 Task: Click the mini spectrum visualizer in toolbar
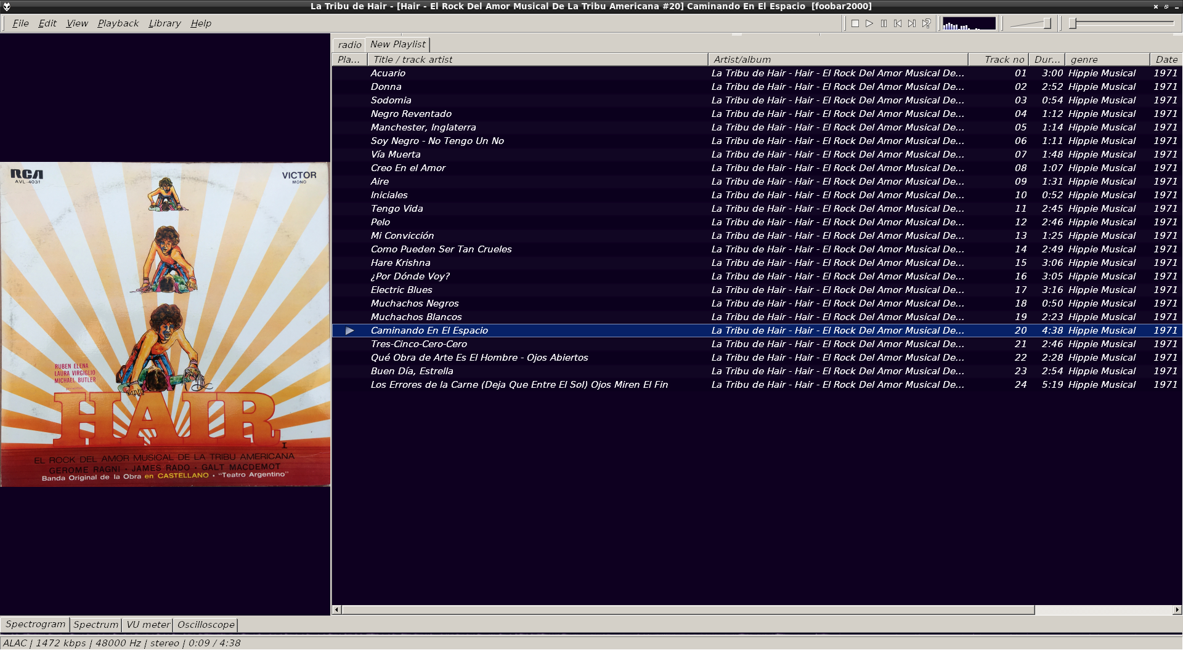pyautogui.click(x=969, y=23)
